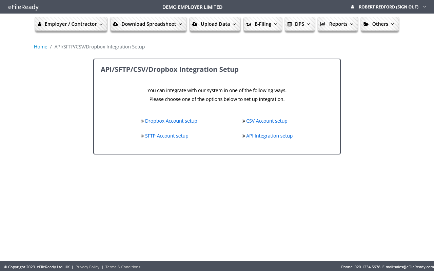Click Robert Redford (Sign Out)

[389, 7]
